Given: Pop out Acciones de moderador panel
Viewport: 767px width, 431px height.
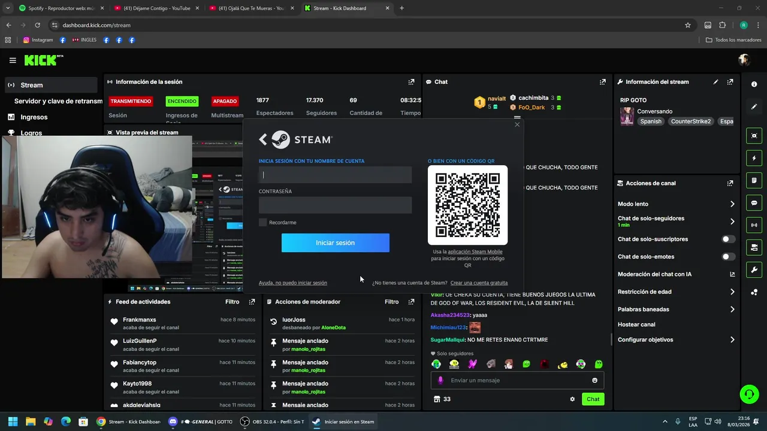Looking at the screenshot, I should pyautogui.click(x=411, y=302).
